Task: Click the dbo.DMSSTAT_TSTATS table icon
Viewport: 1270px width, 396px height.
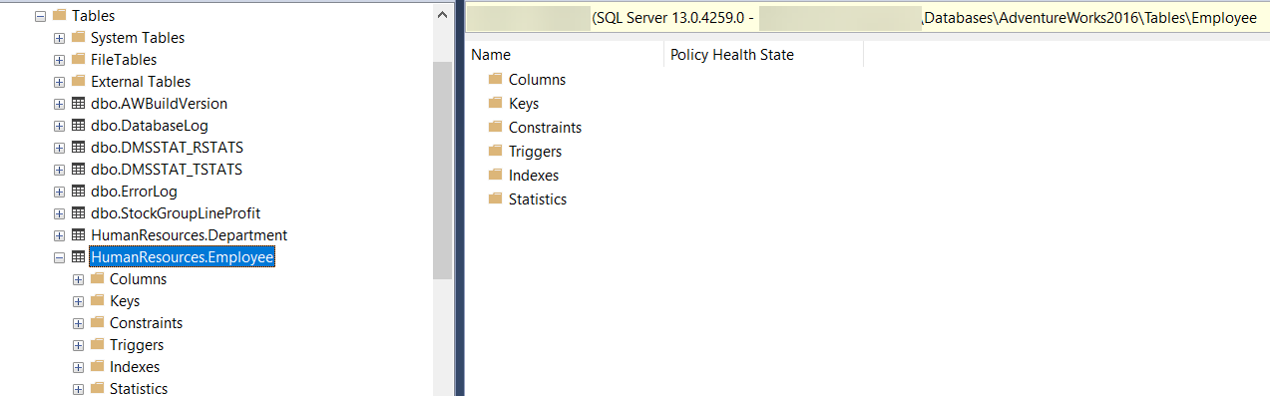Action: [78, 170]
